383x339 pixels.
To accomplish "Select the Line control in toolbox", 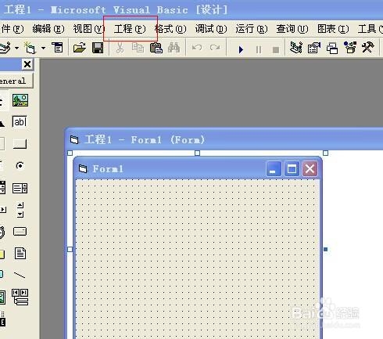I will 20,275.
